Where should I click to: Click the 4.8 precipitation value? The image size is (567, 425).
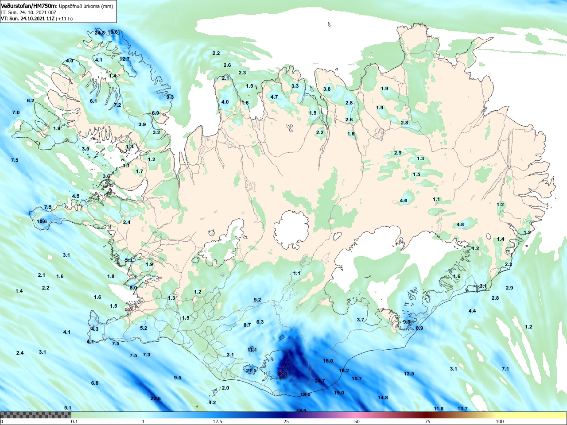click(x=460, y=224)
